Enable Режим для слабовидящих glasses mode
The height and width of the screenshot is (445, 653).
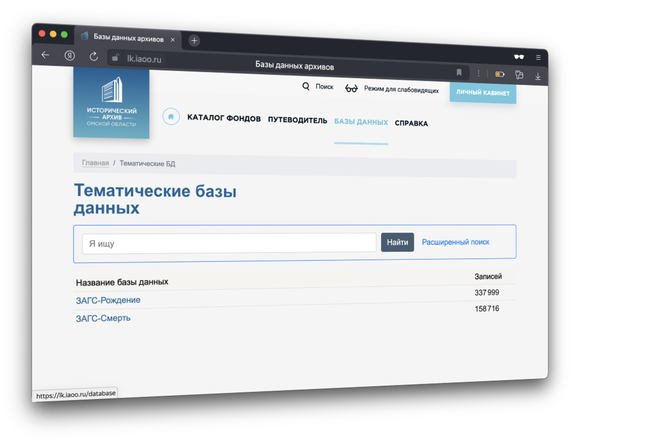point(392,89)
